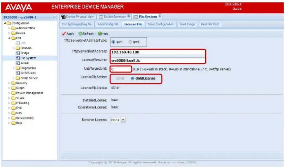Open the Help File Path tab

[x=210, y=24]
